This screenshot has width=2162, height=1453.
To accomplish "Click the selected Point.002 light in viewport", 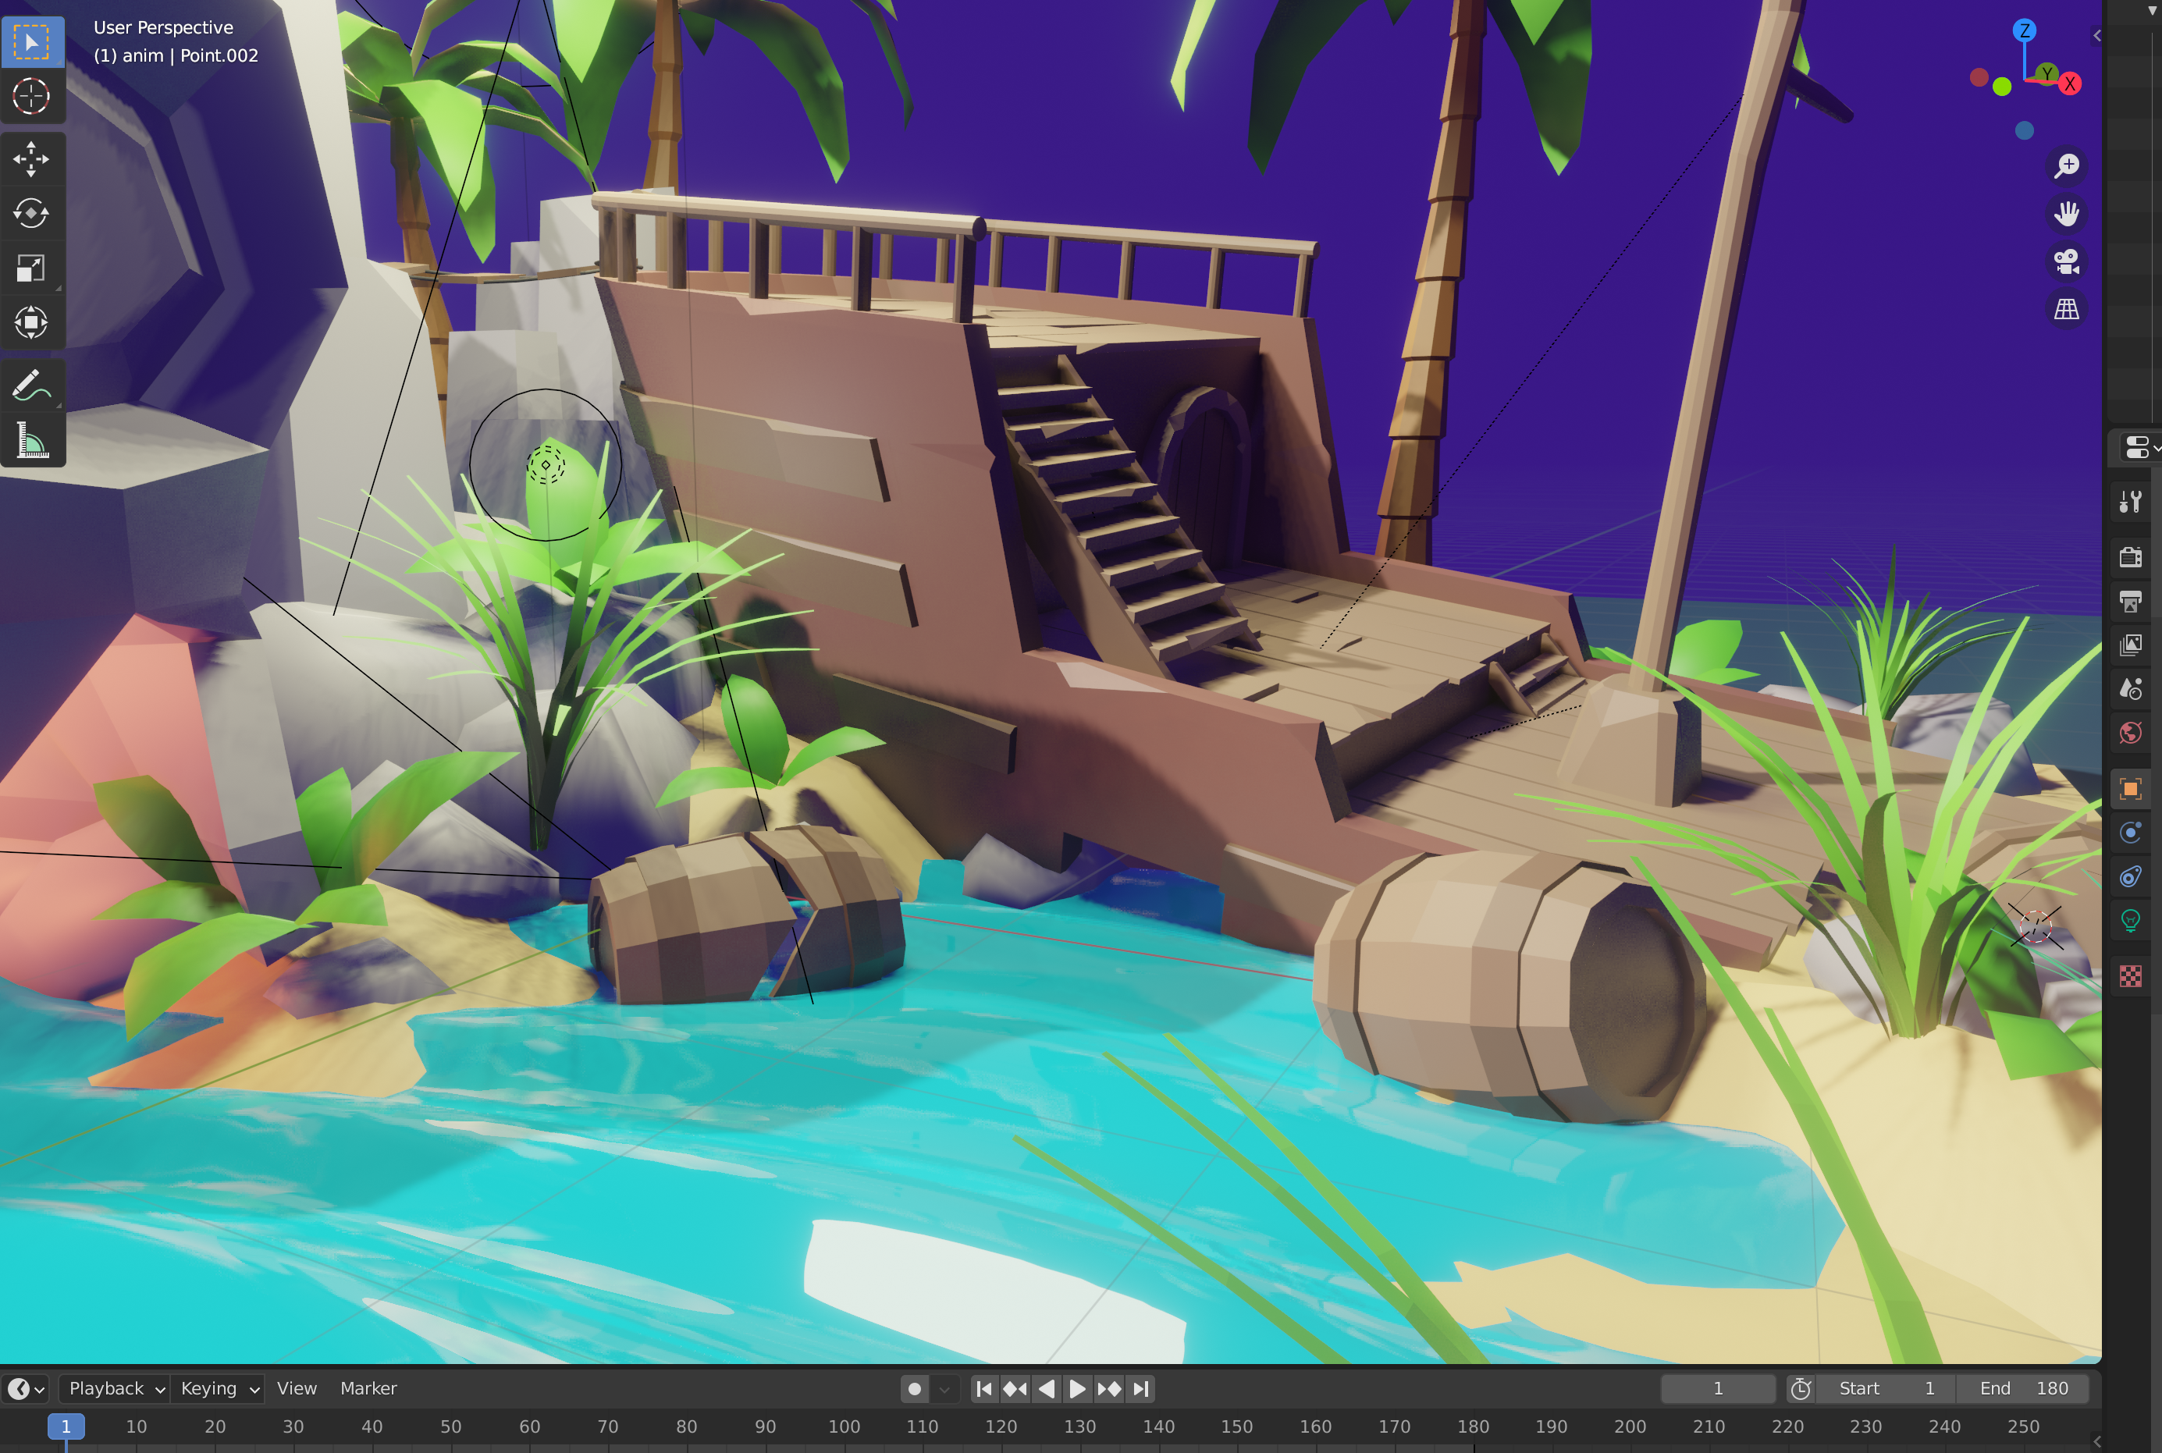I will point(546,464).
